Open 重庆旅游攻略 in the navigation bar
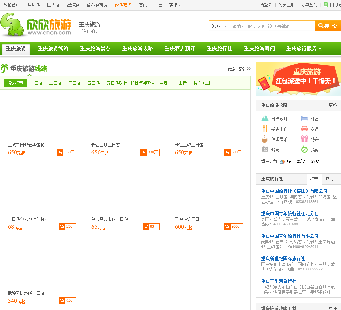The width and height of the screenshot is (341, 310). 137,48
